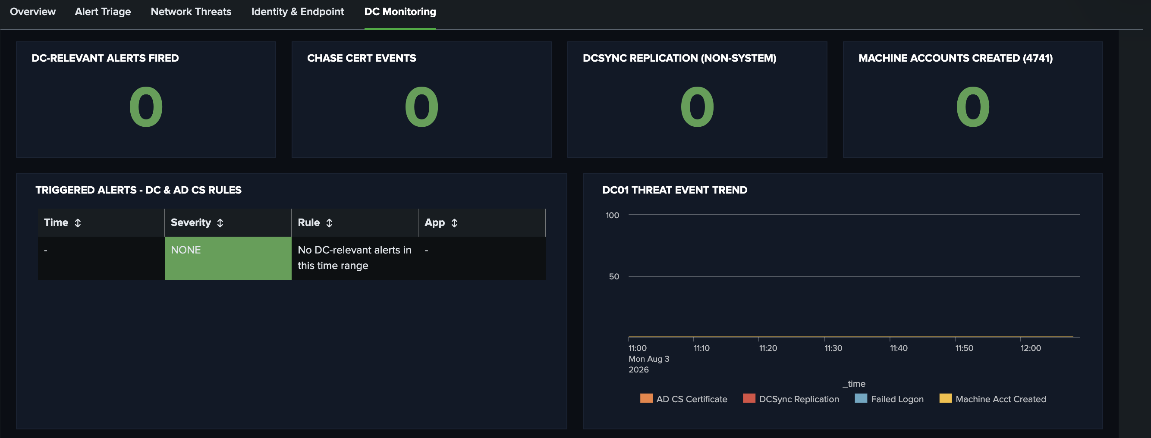Viewport: 1151px width, 438px height.
Task: Toggle Machine Acct Created legend label
Action: point(1000,399)
